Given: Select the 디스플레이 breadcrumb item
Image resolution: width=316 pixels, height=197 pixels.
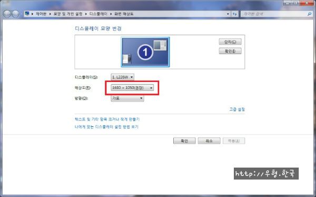Looking at the screenshot, I should click(98, 14).
